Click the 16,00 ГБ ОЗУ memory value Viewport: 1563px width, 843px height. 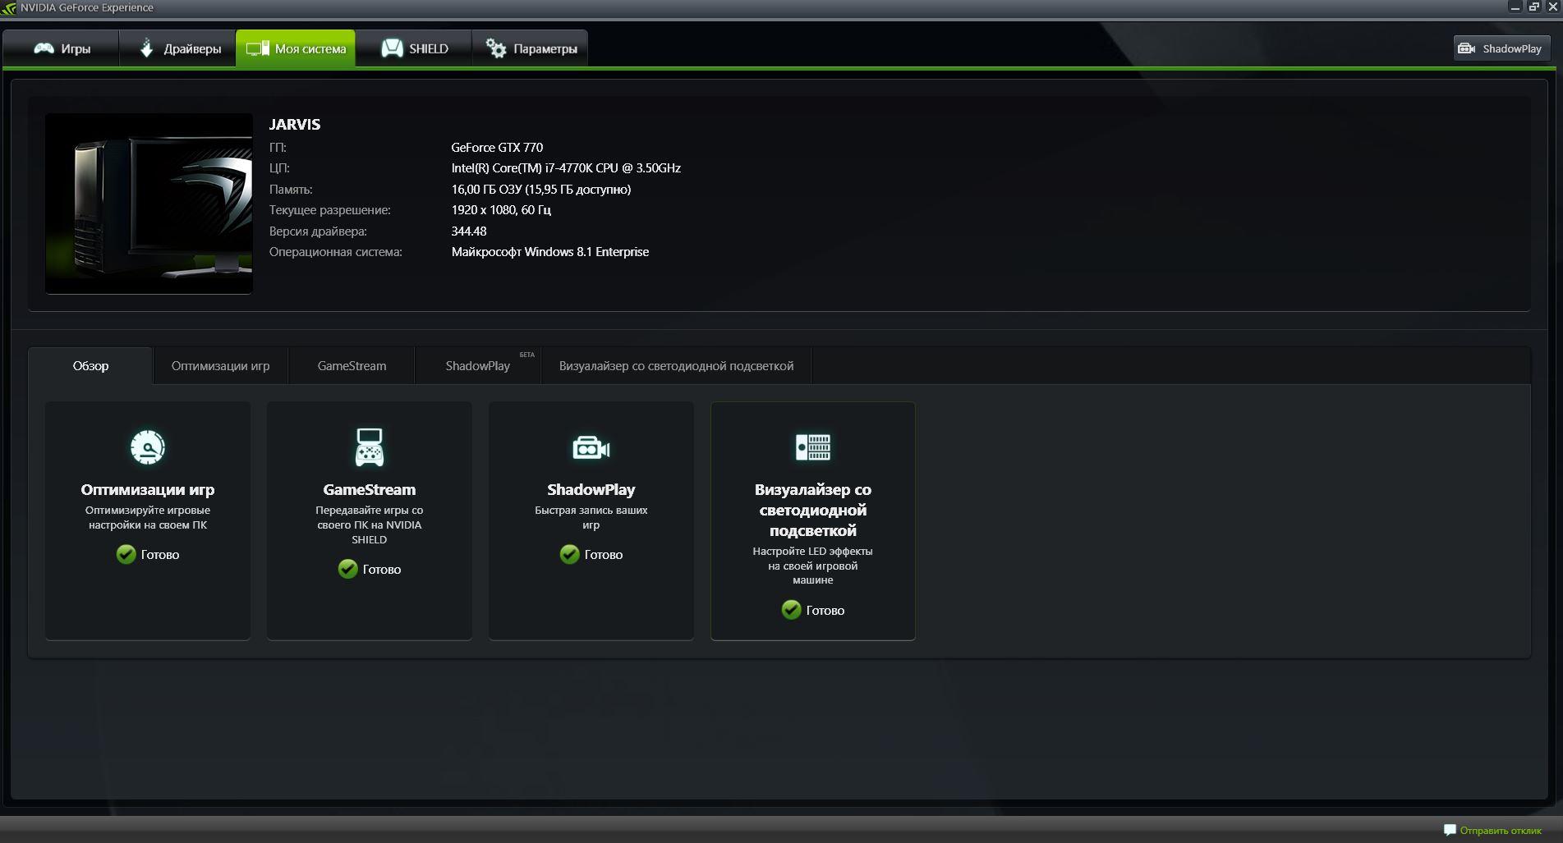[541, 190]
